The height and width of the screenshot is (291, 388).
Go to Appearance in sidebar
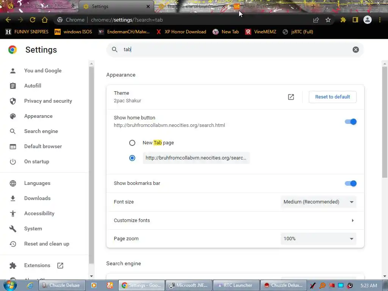pos(38,116)
